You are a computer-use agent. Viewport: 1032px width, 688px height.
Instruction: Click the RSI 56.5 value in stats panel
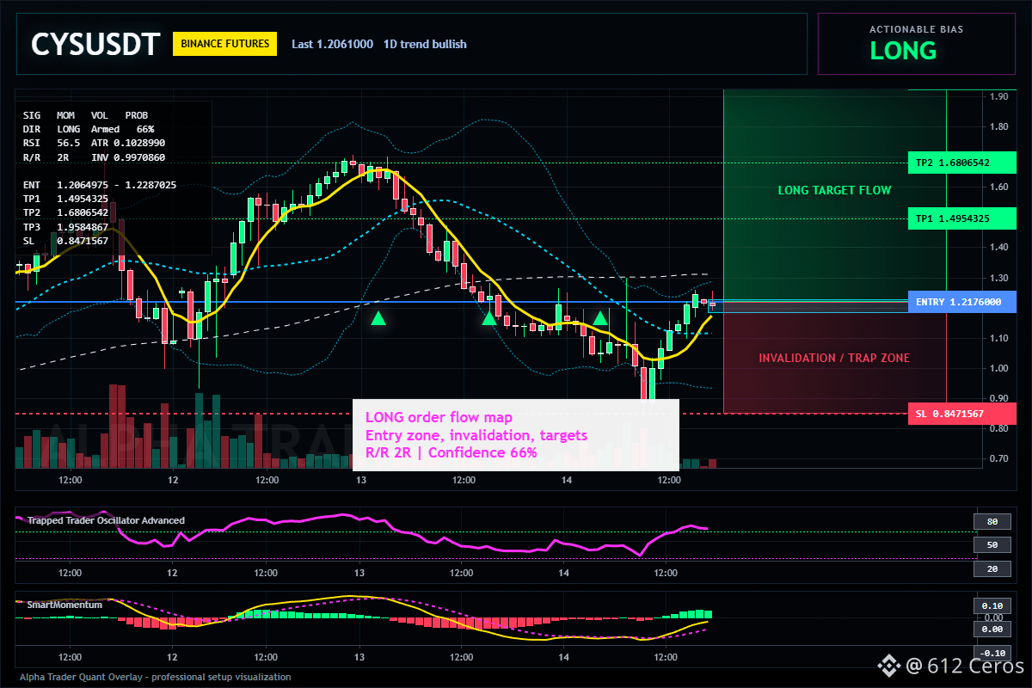(x=52, y=143)
